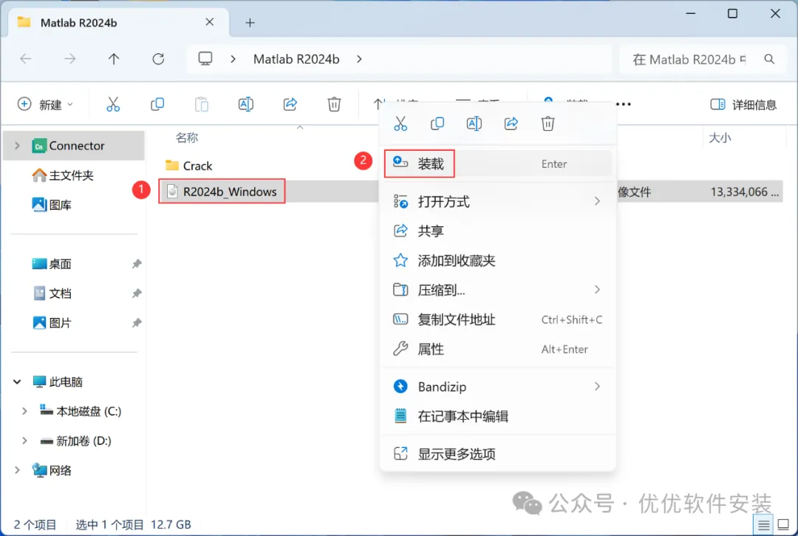This screenshot has width=798, height=536.
Task: Sort by the 名称 column header
Action: coord(187,138)
